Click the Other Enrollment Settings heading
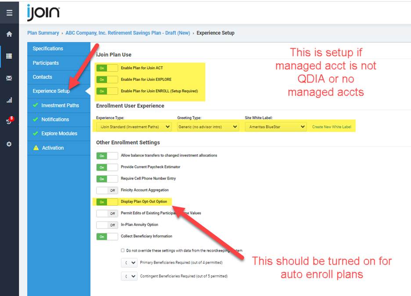The image size is (411, 296). pyautogui.click(x=128, y=143)
